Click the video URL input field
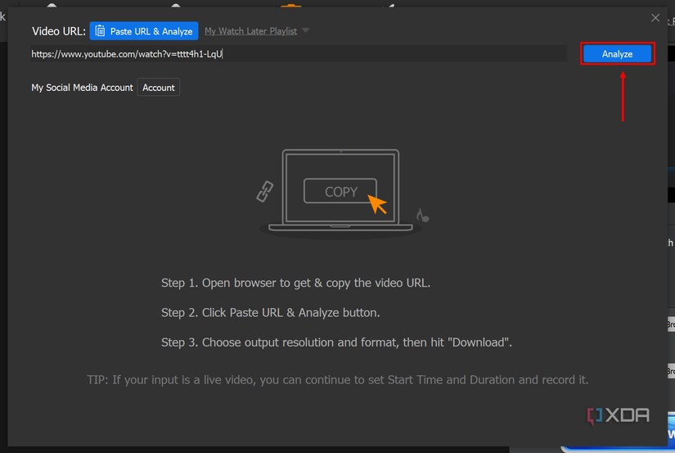 tap(299, 54)
